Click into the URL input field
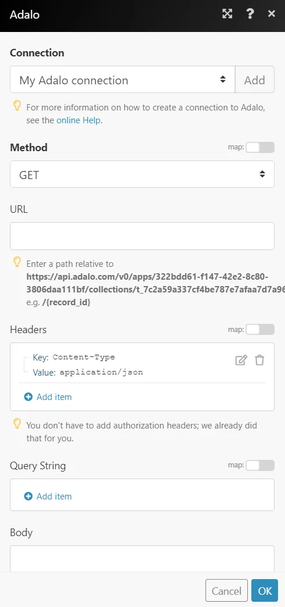The height and width of the screenshot is (607, 285). tap(142, 235)
